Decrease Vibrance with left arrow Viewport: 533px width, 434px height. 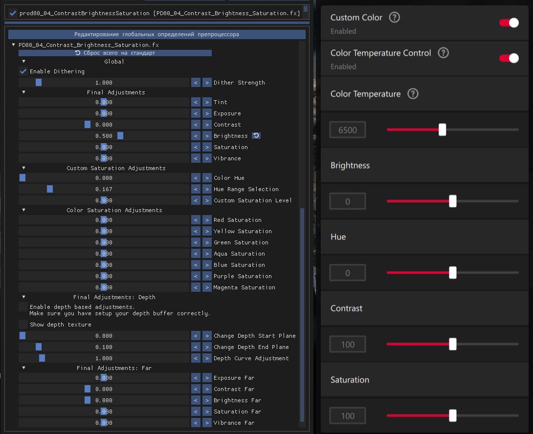coord(196,158)
